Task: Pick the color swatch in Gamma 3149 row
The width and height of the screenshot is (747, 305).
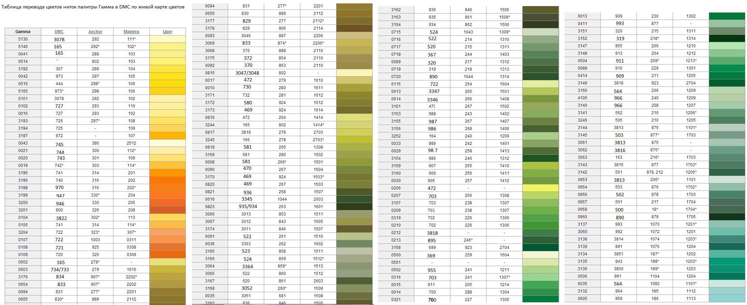Action: point(727,83)
